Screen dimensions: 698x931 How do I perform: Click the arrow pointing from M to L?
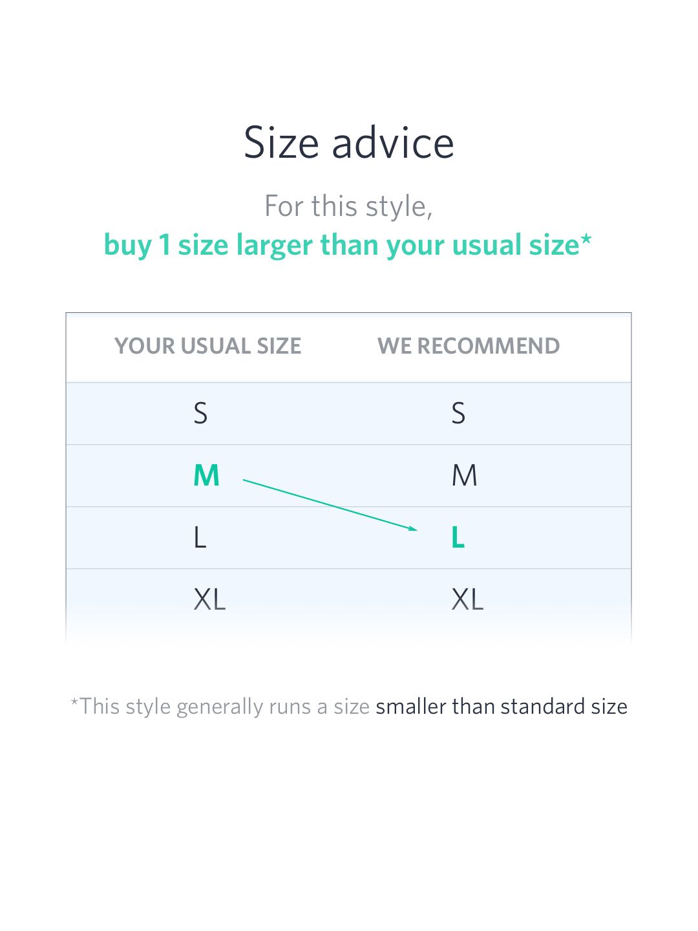click(x=330, y=504)
